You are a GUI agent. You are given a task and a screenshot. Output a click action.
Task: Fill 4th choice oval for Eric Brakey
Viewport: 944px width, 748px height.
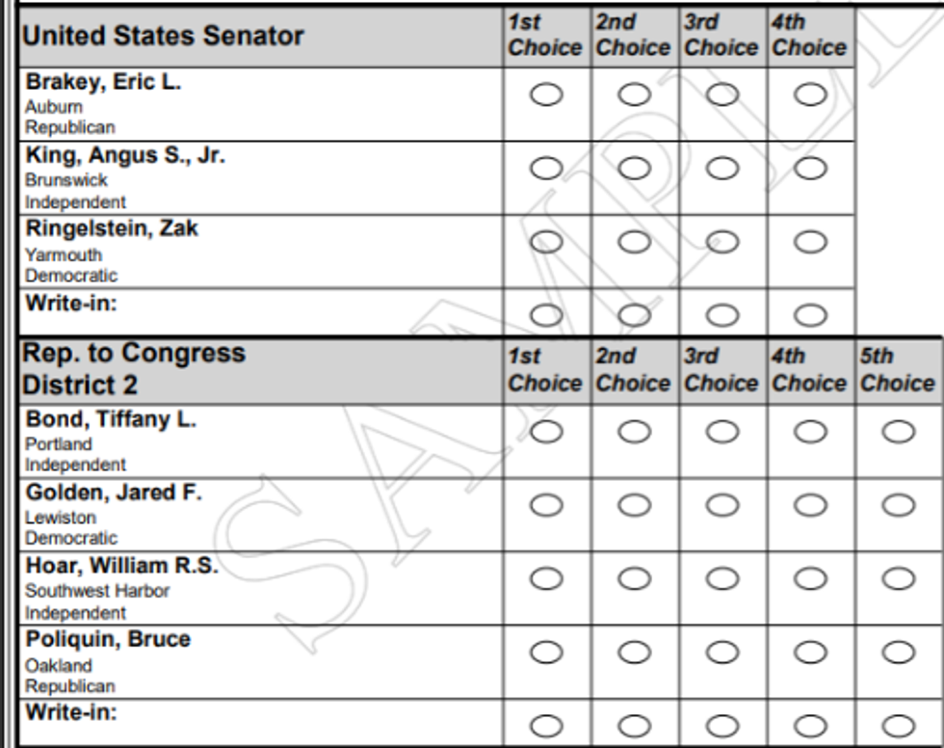point(810,94)
